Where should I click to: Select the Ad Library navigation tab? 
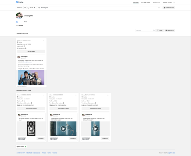coord(136,2)
